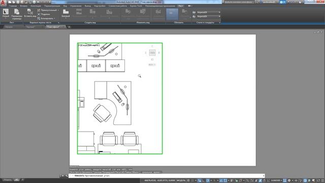Open the 0.060300 viewport scale dropdown
The width and height of the screenshot is (325, 183).
tap(277, 180)
